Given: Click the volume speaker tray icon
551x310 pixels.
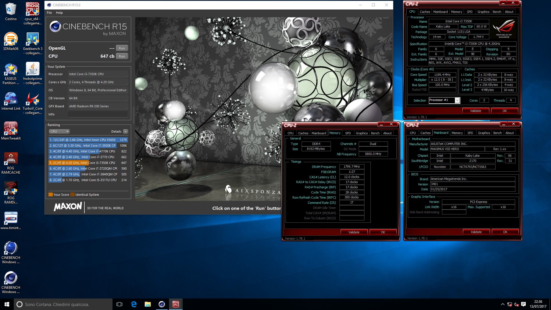Looking at the screenshot, I should 516,304.
